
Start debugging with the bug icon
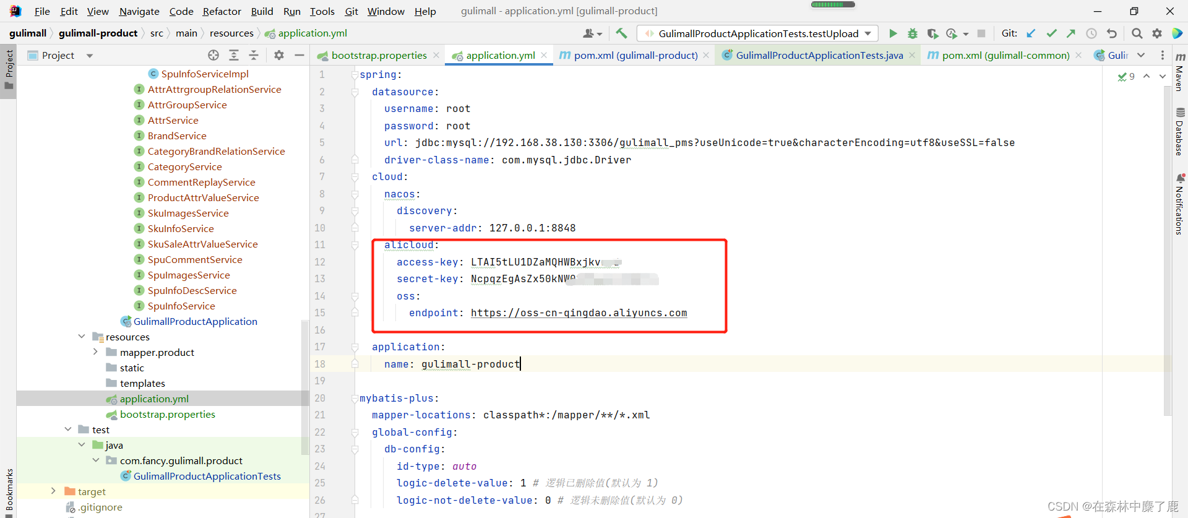pyautogui.click(x=912, y=33)
